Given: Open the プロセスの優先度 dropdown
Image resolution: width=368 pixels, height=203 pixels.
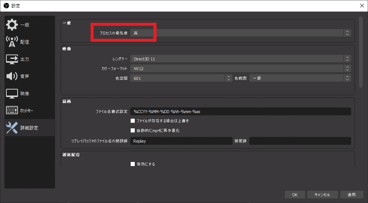Looking at the screenshot, I should [x=241, y=33].
